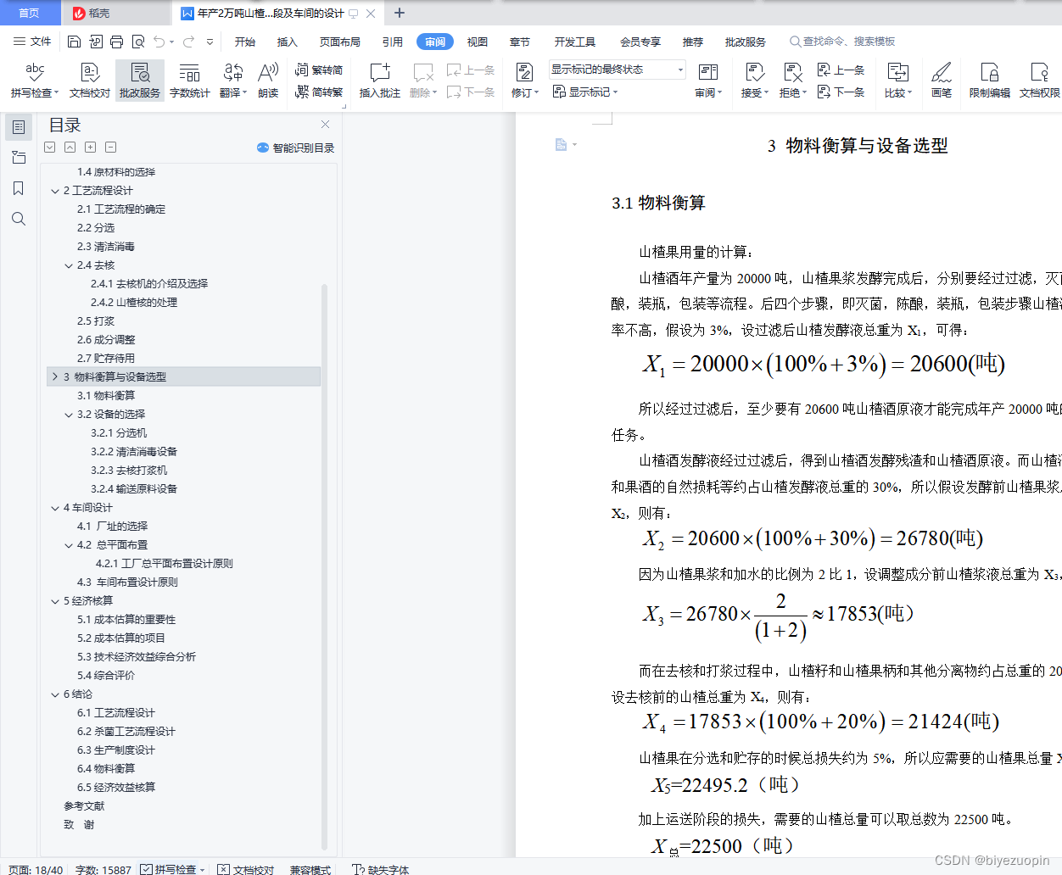Image resolution: width=1062 pixels, height=875 pixels.
Task: Switch to the 引用 ribbon tab
Action: (x=393, y=42)
